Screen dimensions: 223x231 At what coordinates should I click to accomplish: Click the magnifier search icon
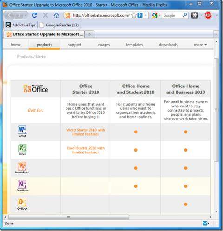point(185,15)
